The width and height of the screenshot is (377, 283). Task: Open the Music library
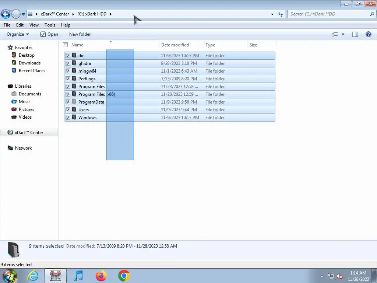tap(25, 102)
